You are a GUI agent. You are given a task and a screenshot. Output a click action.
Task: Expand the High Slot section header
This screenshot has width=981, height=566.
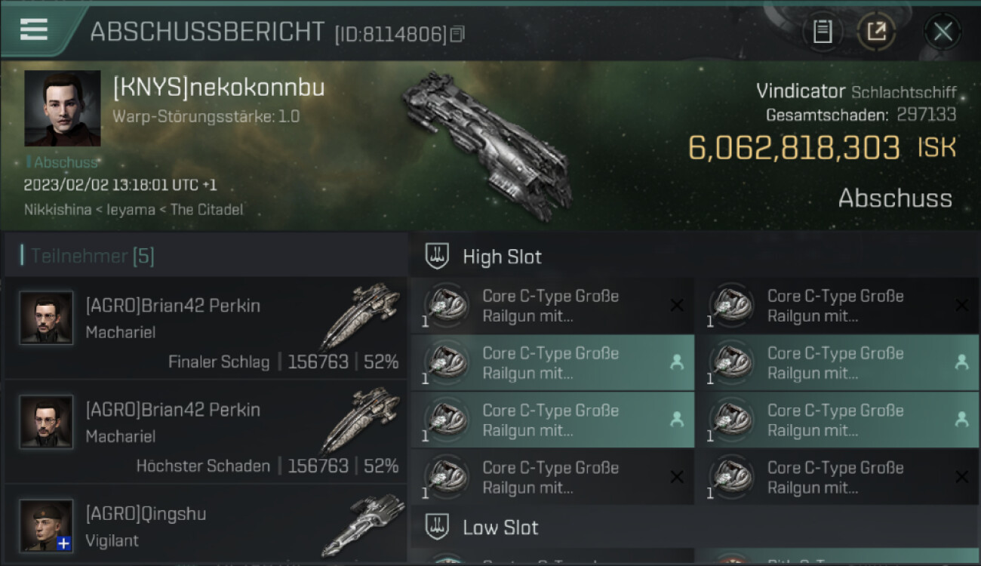[x=694, y=257]
